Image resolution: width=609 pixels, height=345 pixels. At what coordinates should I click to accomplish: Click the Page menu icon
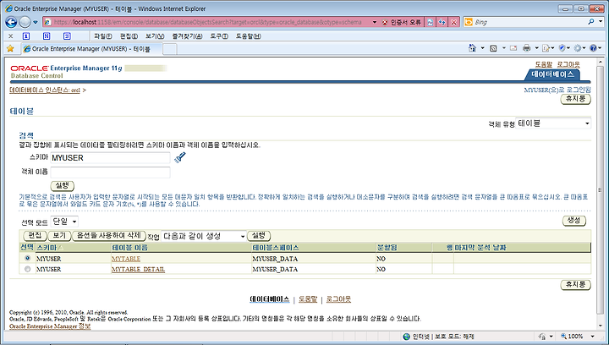(546, 48)
